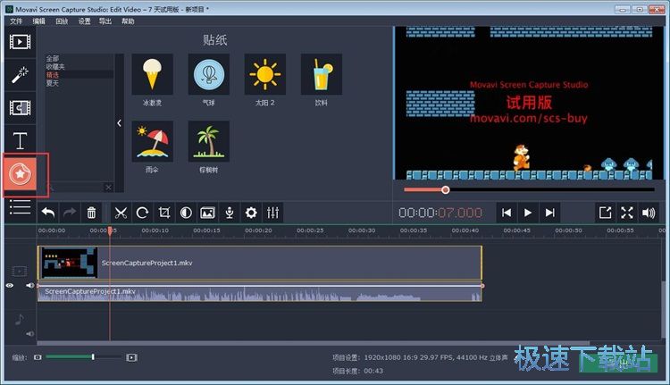Image resolution: width=670 pixels, height=385 pixels.
Task: Jump to next frame
Action: click(x=550, y=213)
